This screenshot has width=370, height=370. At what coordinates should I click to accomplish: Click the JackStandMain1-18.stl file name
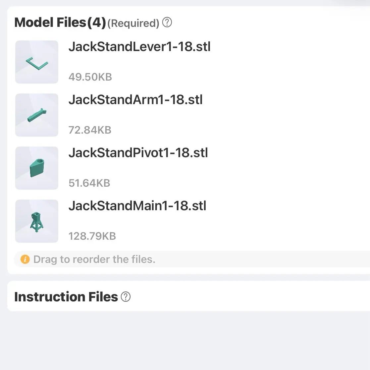click(x=137, y=206)
